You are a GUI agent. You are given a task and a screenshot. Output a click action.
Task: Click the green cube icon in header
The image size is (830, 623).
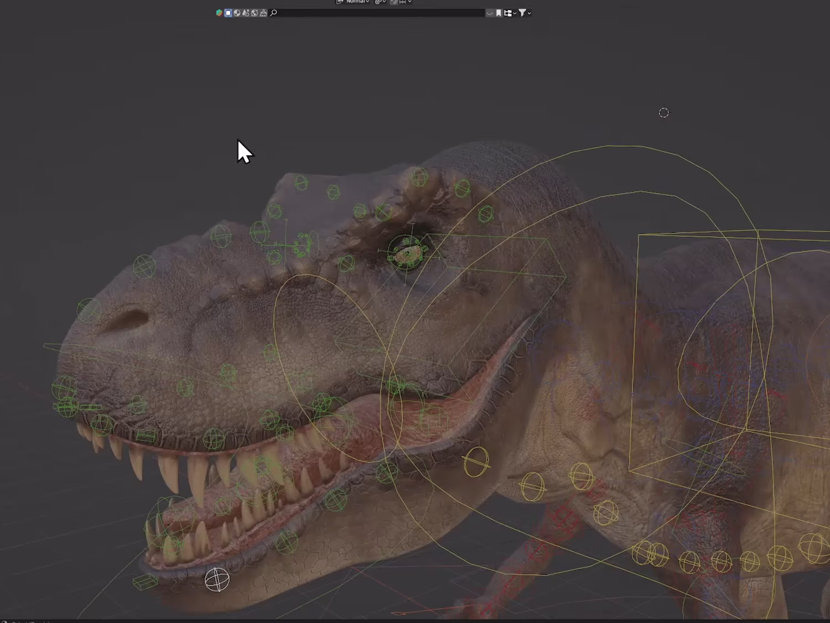click(219, 13)
